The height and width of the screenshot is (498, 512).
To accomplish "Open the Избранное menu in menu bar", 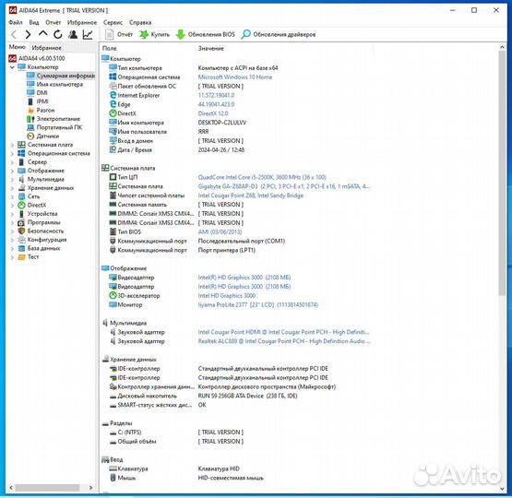I will (x=82, y=22).
